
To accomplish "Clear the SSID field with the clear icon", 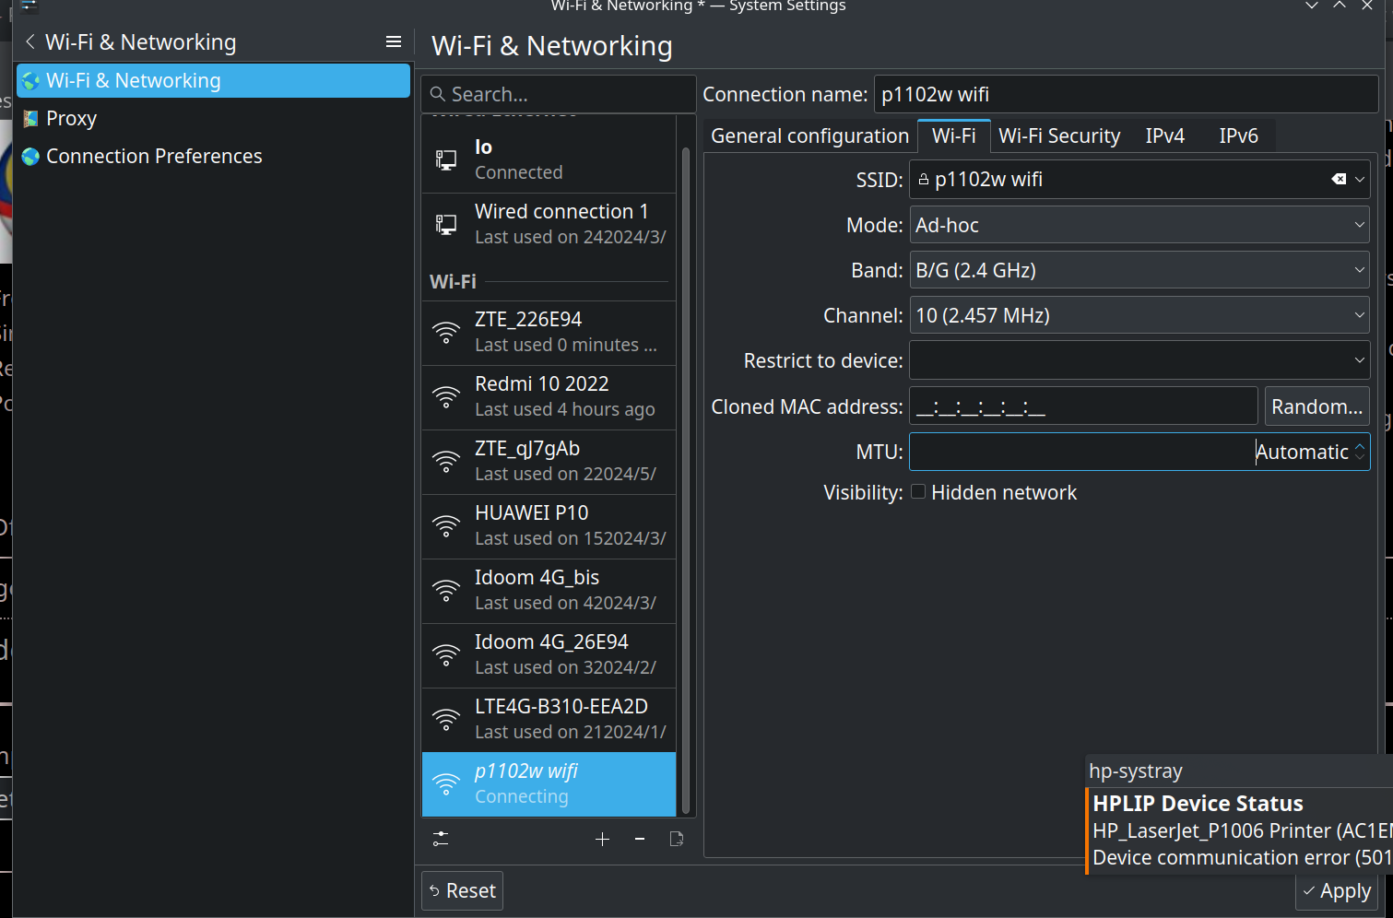I will tap(1339, 179).
